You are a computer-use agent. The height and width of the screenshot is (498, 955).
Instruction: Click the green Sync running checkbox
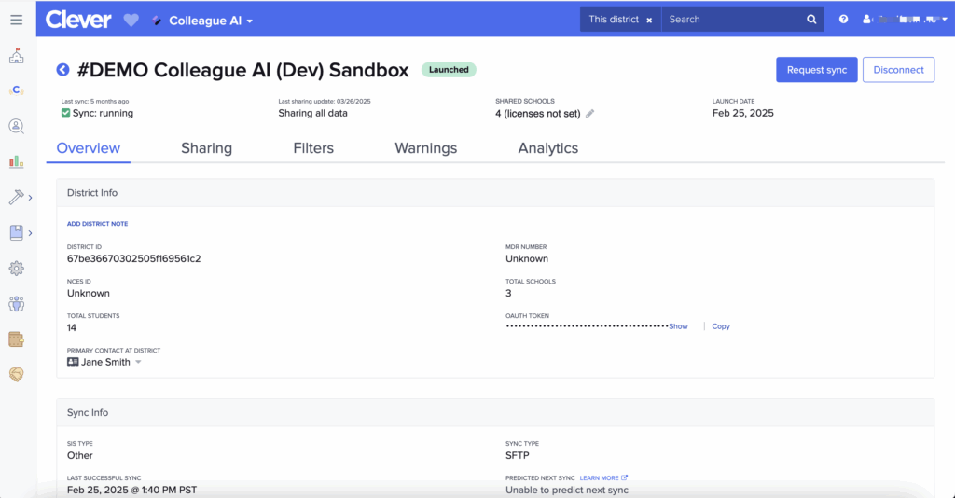click(x=66, y=113)
